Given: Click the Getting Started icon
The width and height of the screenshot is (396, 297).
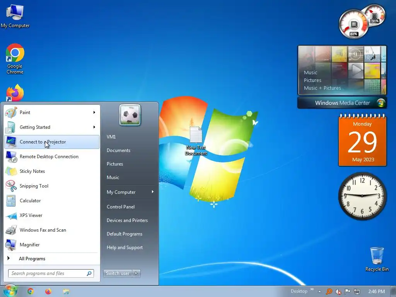Looking at the screenshot, I should coord(11,127).
